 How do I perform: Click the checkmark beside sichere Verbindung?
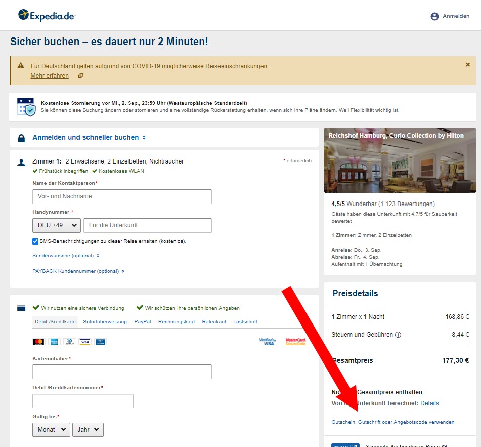pos(36,307)
